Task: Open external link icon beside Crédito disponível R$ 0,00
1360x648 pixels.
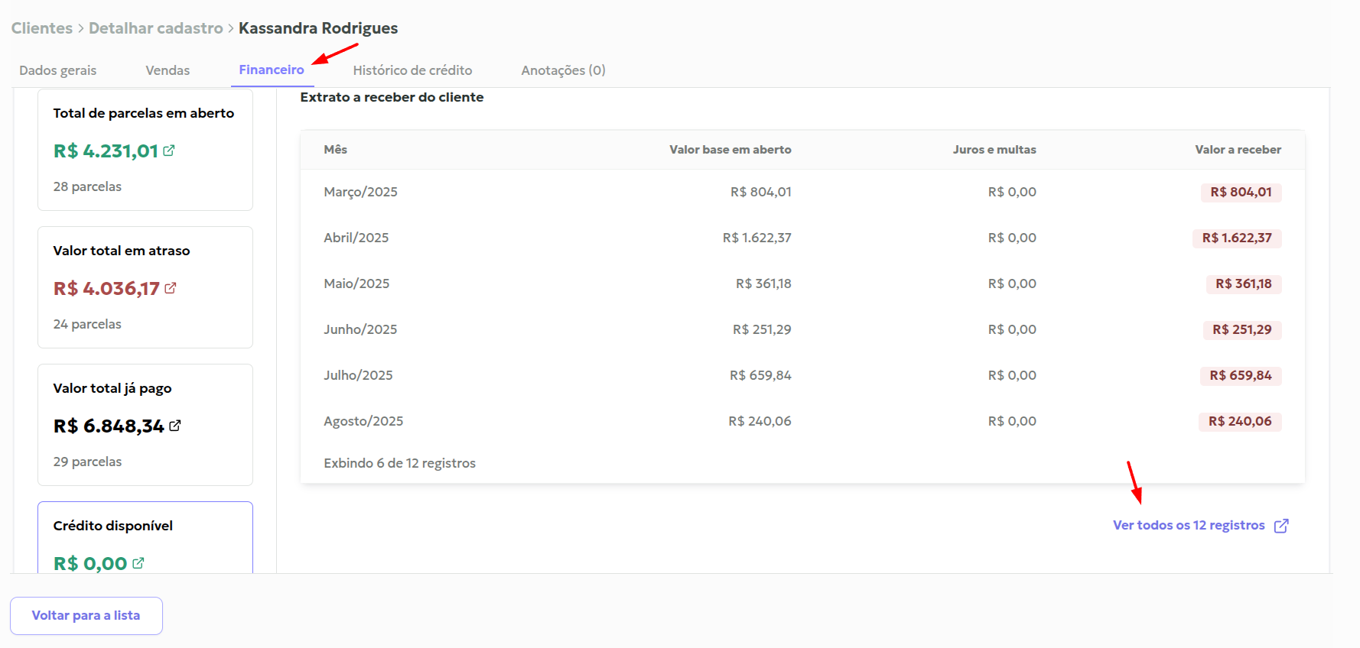Action: tap(138, 563)
